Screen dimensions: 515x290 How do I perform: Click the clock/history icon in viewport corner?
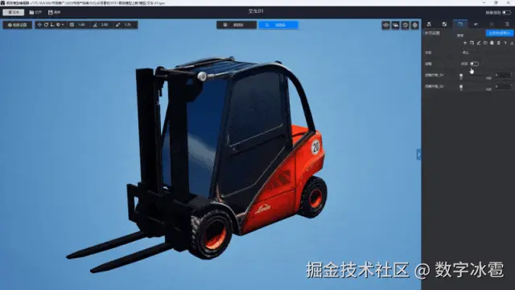pos(406,25)
